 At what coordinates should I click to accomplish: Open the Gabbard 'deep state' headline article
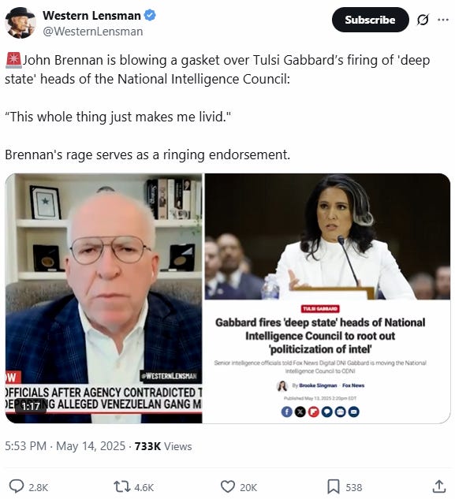click(x=320, y=336)
